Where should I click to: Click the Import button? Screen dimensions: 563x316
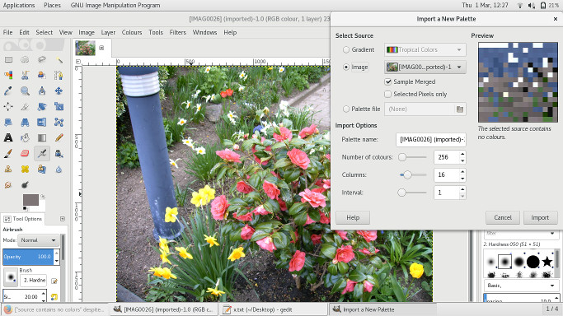pos(540,217)
